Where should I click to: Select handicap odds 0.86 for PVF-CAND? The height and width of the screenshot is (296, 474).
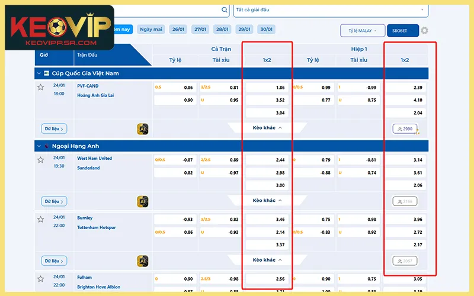[175, 87]
